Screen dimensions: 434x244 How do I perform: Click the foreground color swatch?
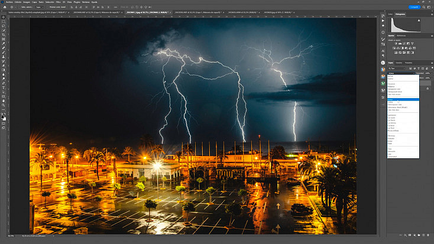coord(2,117)
